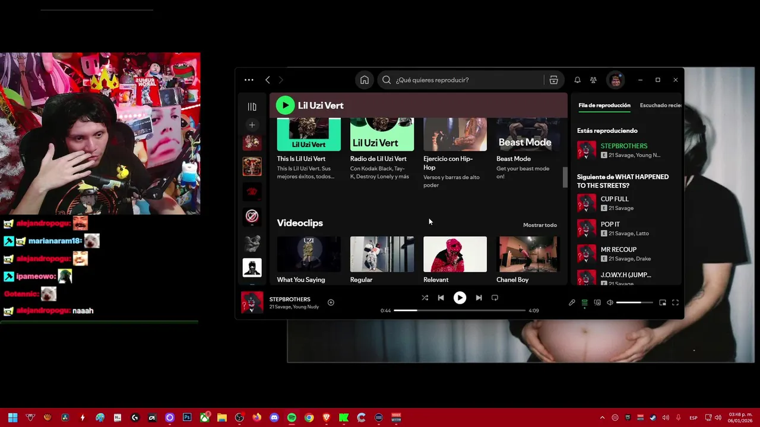Open 'Beast Mode' playlist card
This screenshot has height=427, width=760.
(528, 148)
